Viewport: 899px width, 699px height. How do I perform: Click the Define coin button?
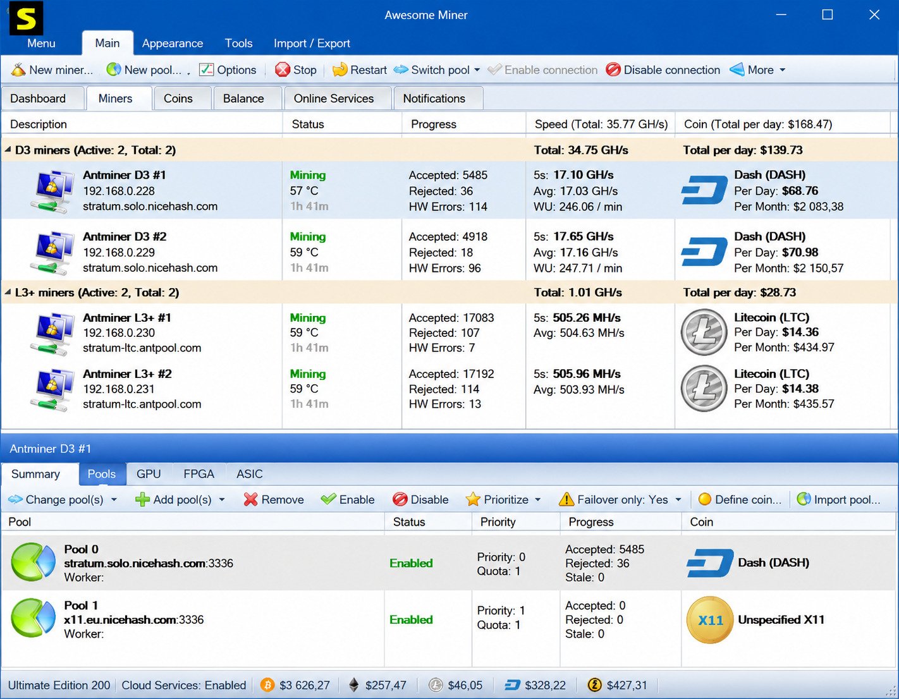click(x=740, y=499)
